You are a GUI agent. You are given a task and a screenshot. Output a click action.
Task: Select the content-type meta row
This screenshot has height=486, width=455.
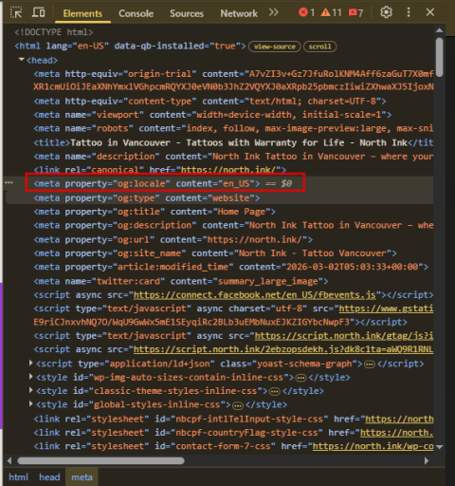pyautogui.click(x=209, y=101)
